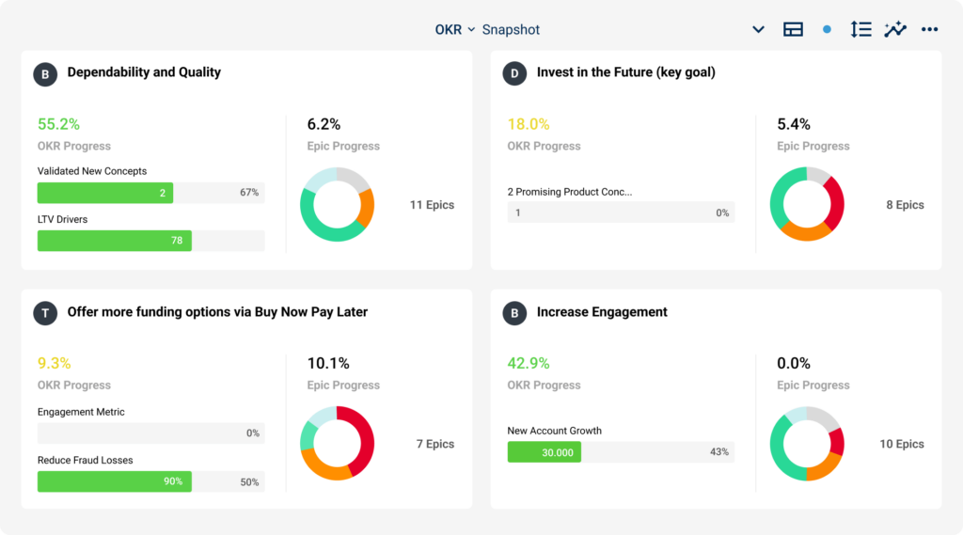Click the D avatar beside Invest in the Future

[x=514, y=73]
